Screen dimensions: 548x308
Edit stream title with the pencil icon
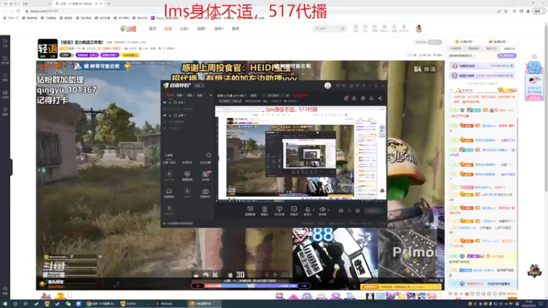point(287,95)
